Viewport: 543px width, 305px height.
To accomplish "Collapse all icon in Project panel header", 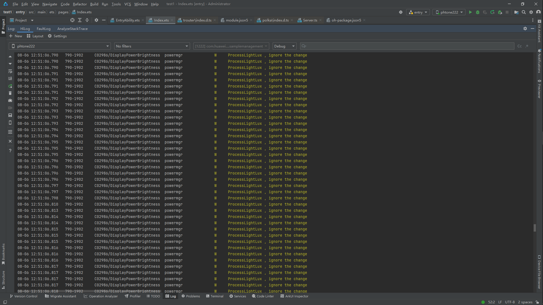I will click(87, 20).
